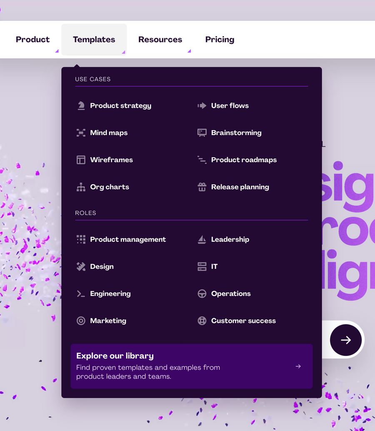Click the Org charts hierarchy icon

pos(80,187)
